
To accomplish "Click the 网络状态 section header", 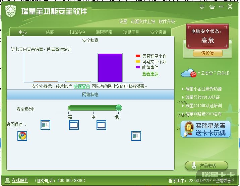I will 90,95.
